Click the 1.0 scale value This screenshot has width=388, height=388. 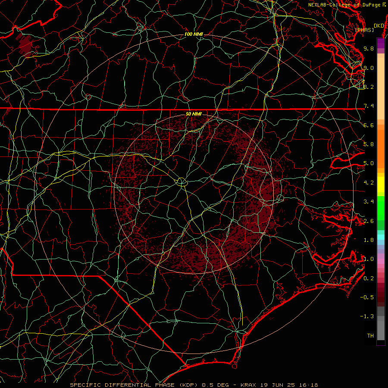[x=369, y=259]
